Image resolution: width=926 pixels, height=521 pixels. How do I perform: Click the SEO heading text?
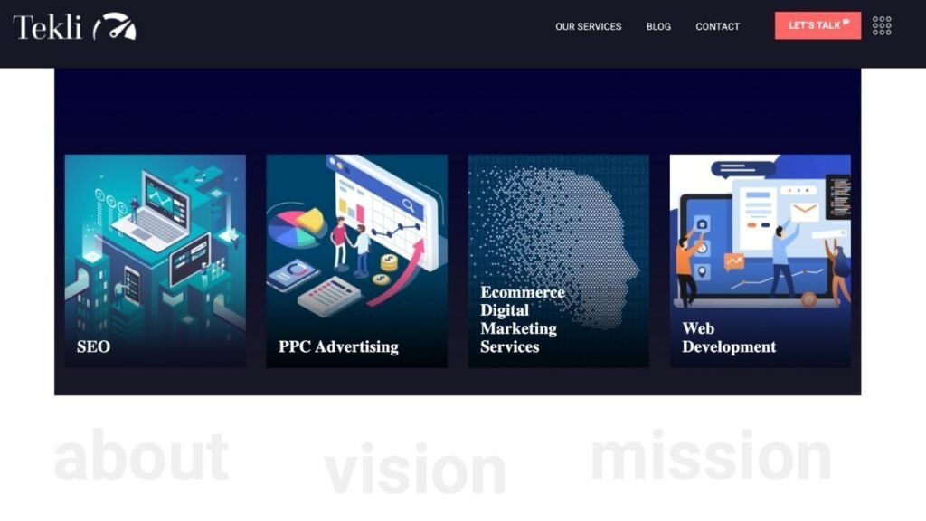coord(93,346)
